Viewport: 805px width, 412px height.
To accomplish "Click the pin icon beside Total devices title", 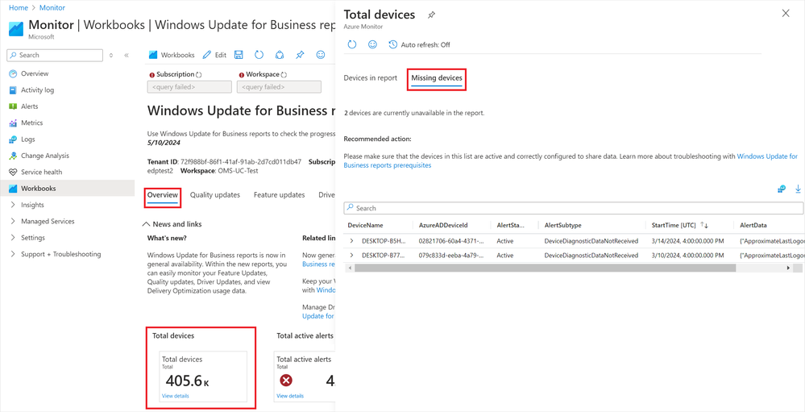I will pos(432,15).
